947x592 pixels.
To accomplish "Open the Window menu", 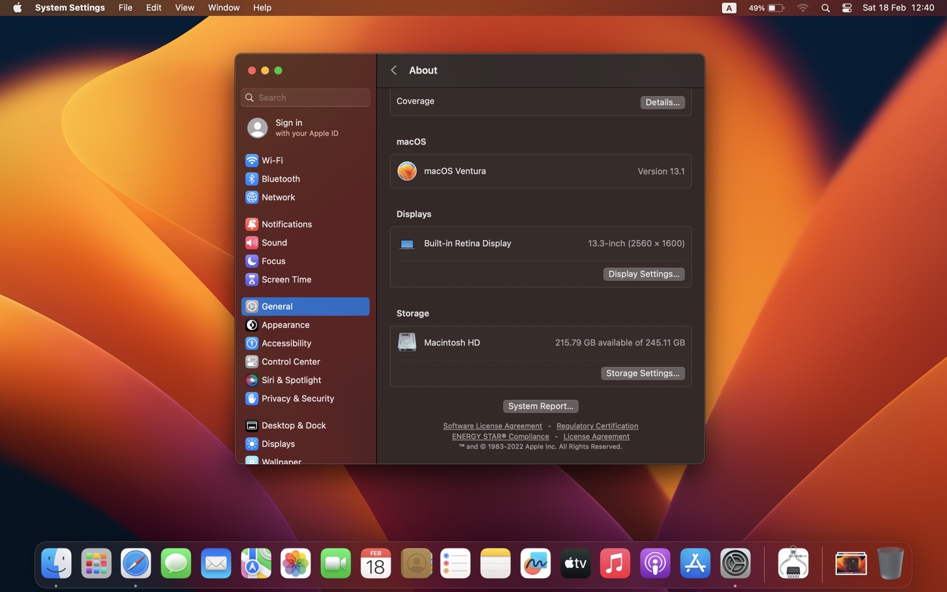I will [223, 8].
